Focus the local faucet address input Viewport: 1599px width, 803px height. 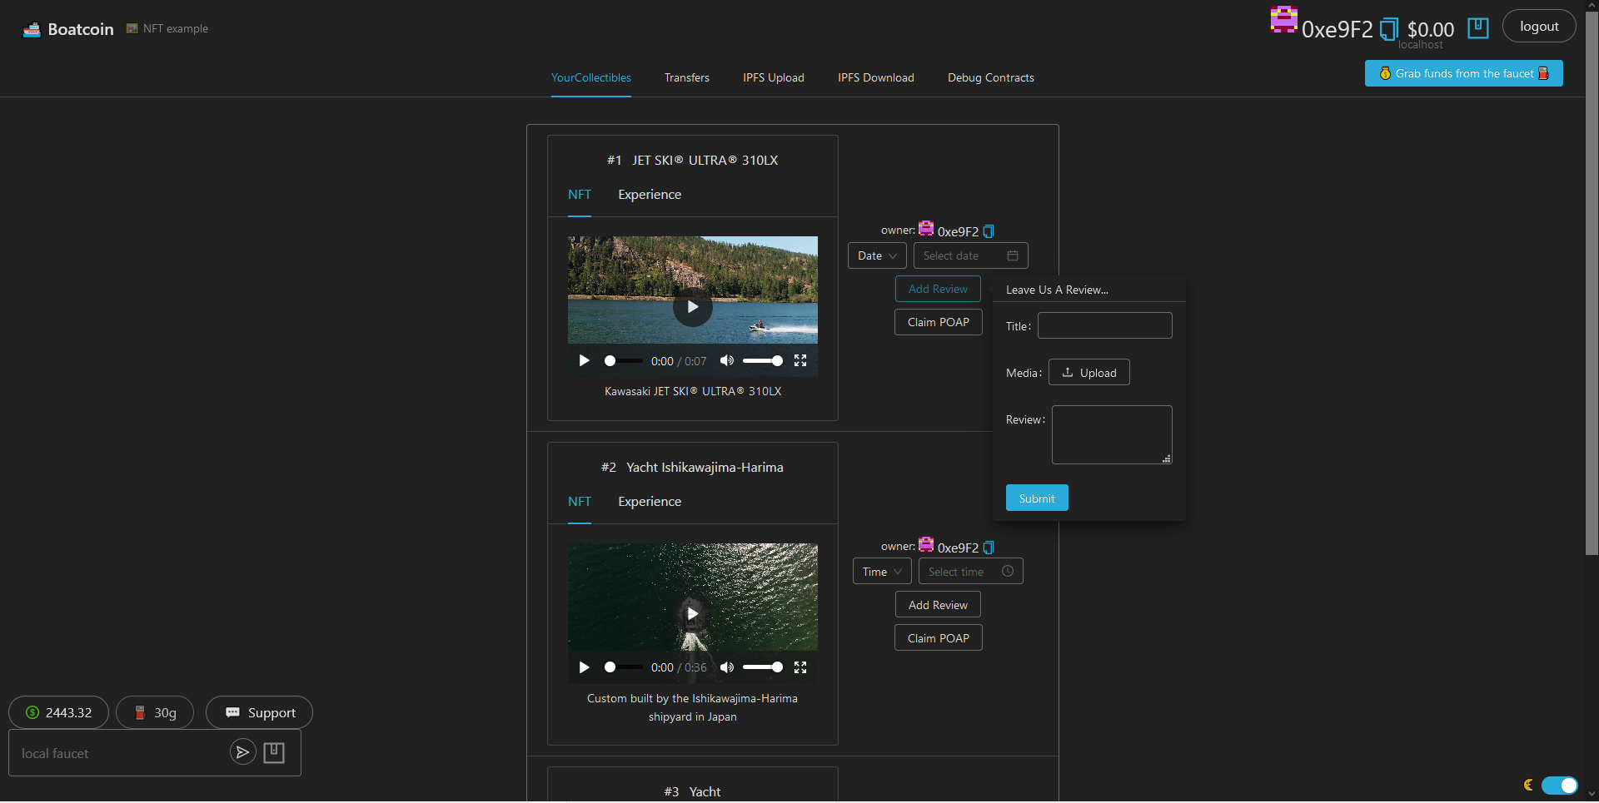click(121, 753)
